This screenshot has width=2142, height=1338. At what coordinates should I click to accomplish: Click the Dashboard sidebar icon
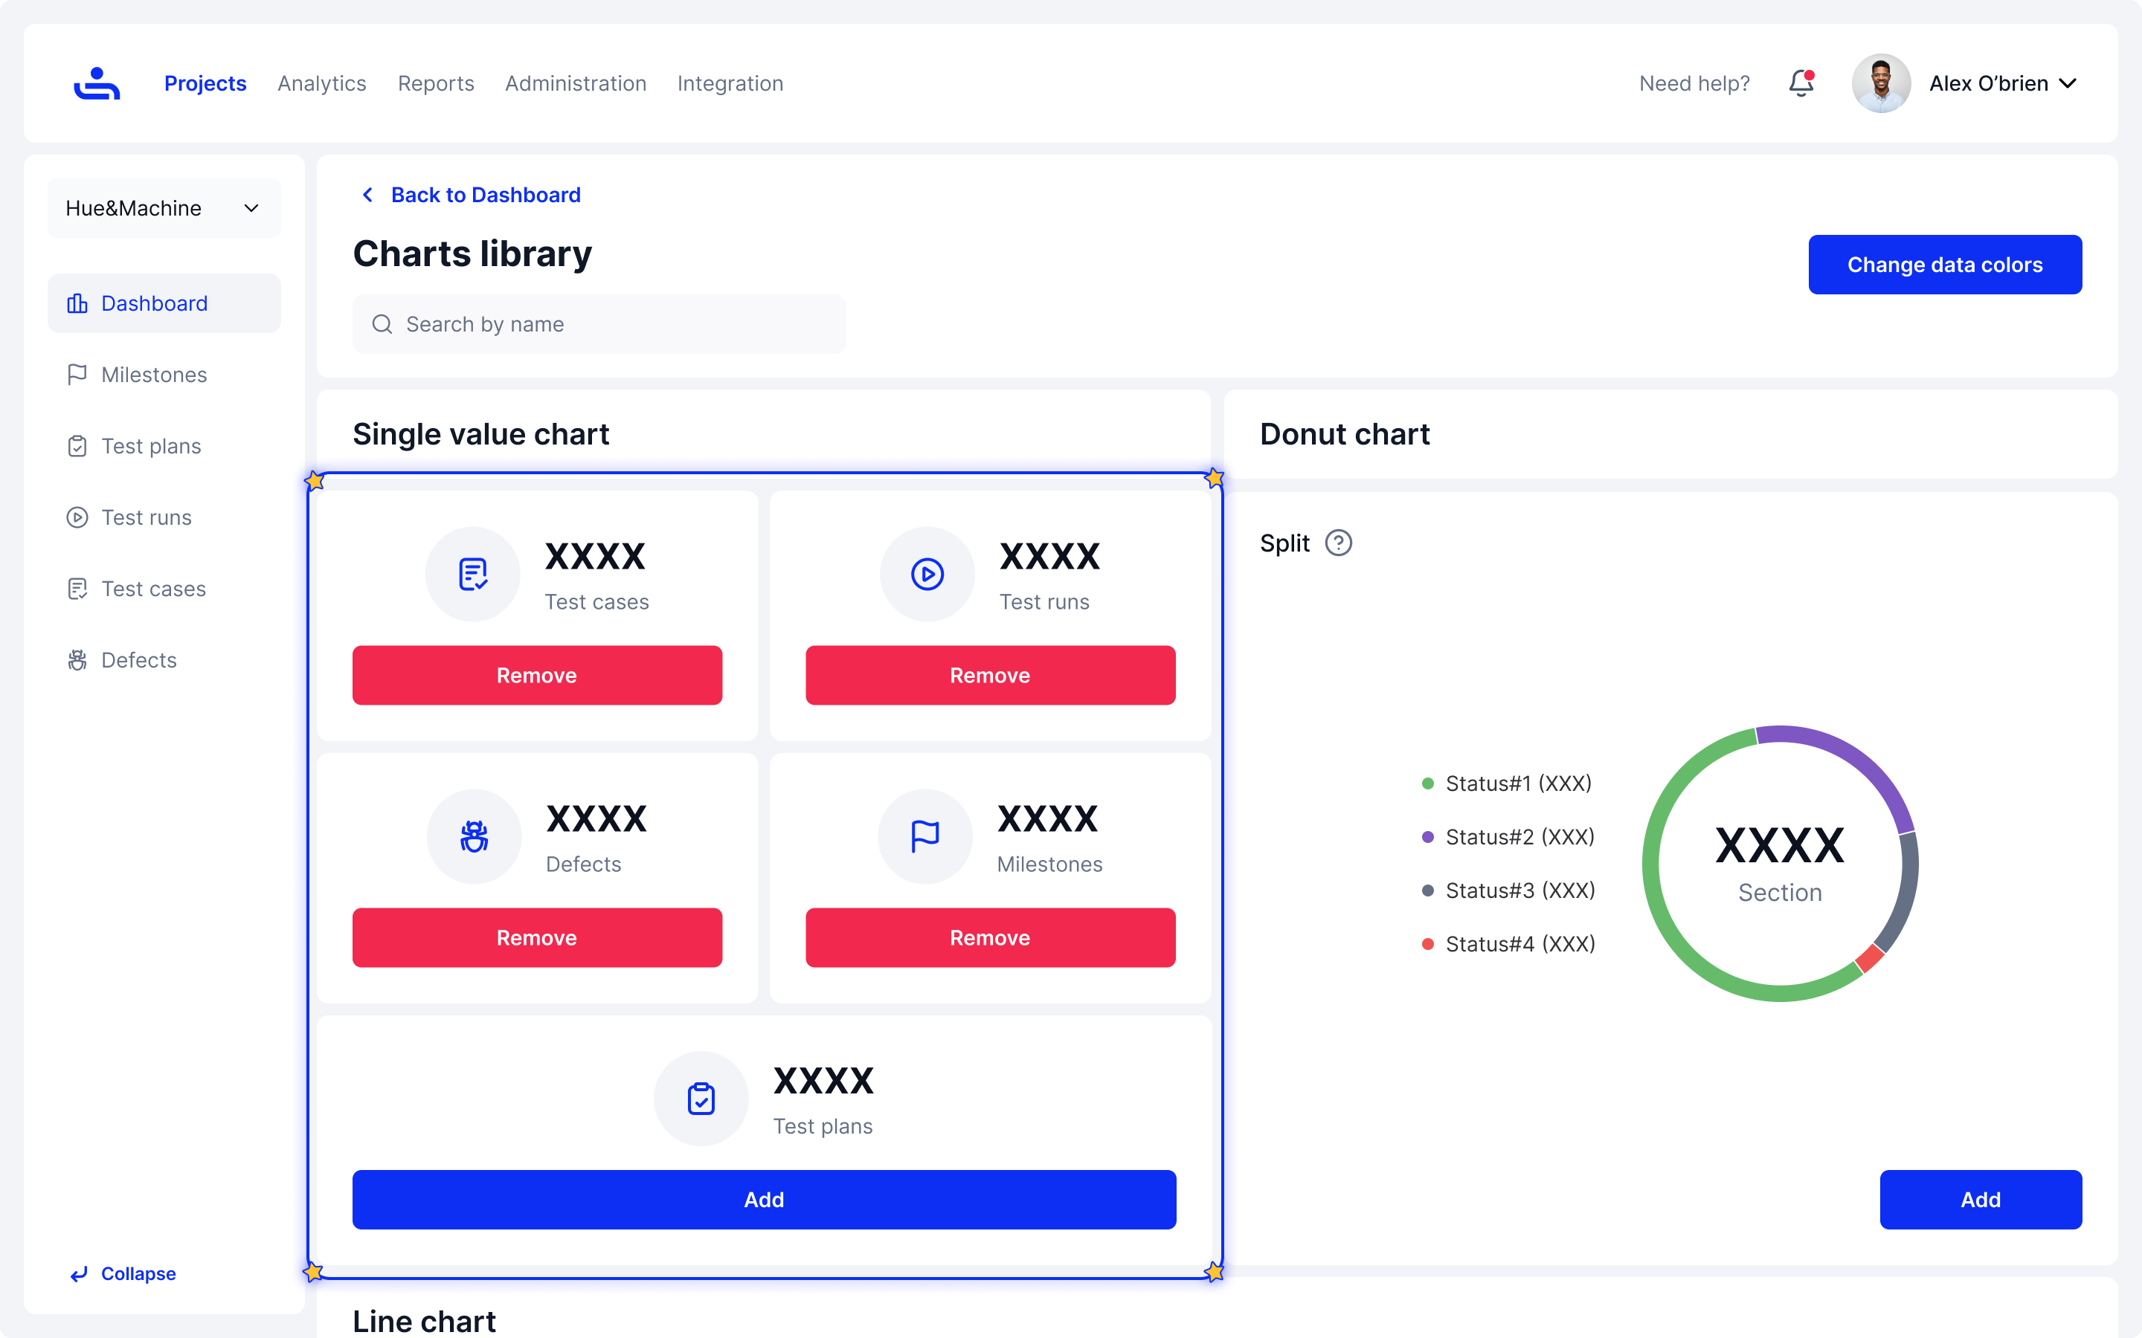coord(77,303)
